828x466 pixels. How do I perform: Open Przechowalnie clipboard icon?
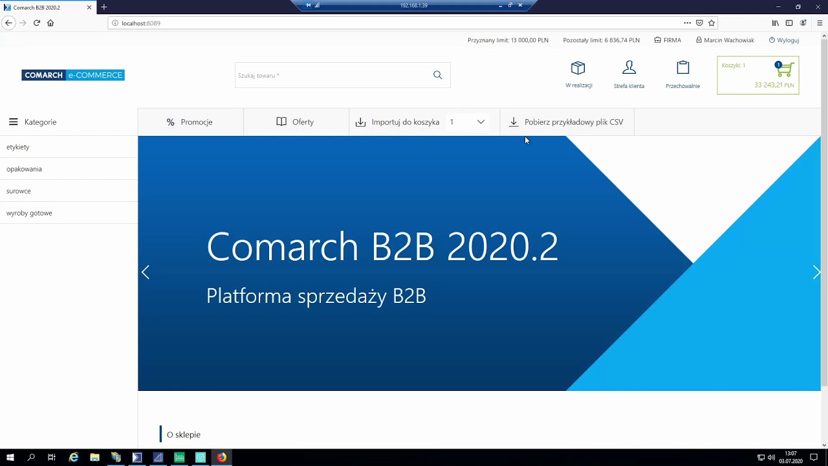coord(682,67)
